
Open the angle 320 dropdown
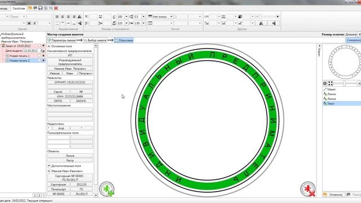pos(126,23)
